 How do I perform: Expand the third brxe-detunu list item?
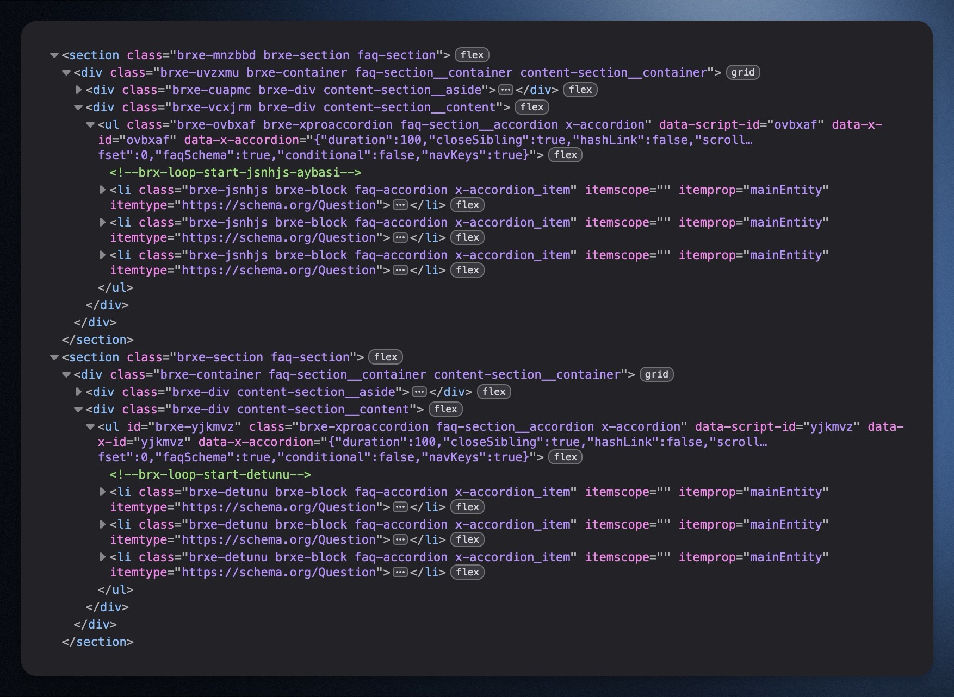[x=103, y=557]
